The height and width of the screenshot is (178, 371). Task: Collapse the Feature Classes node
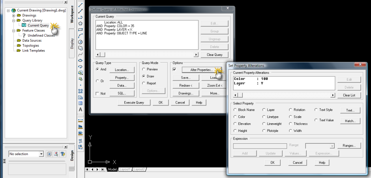[13, 31]
